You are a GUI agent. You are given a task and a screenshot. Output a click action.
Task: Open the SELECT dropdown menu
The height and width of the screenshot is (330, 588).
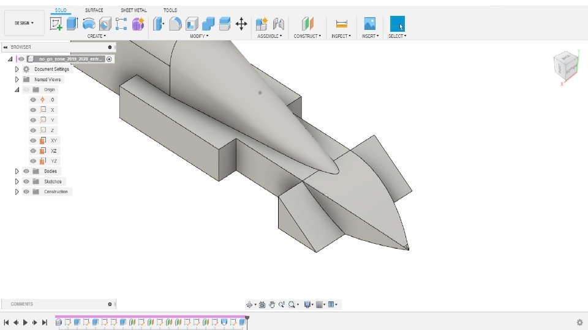coord(397,36)
